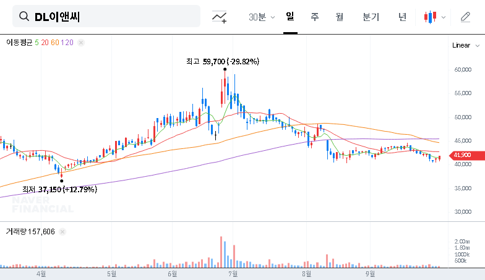Click the 6월 date axis label
Screen dimensions: 485x280
[x=172, y=274]
